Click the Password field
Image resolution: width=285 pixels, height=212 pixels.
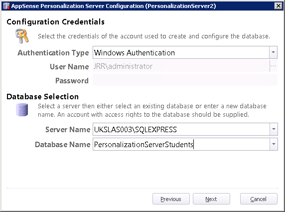[x=185, y=80]
